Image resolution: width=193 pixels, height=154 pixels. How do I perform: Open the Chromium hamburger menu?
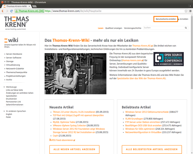point(190,11)
